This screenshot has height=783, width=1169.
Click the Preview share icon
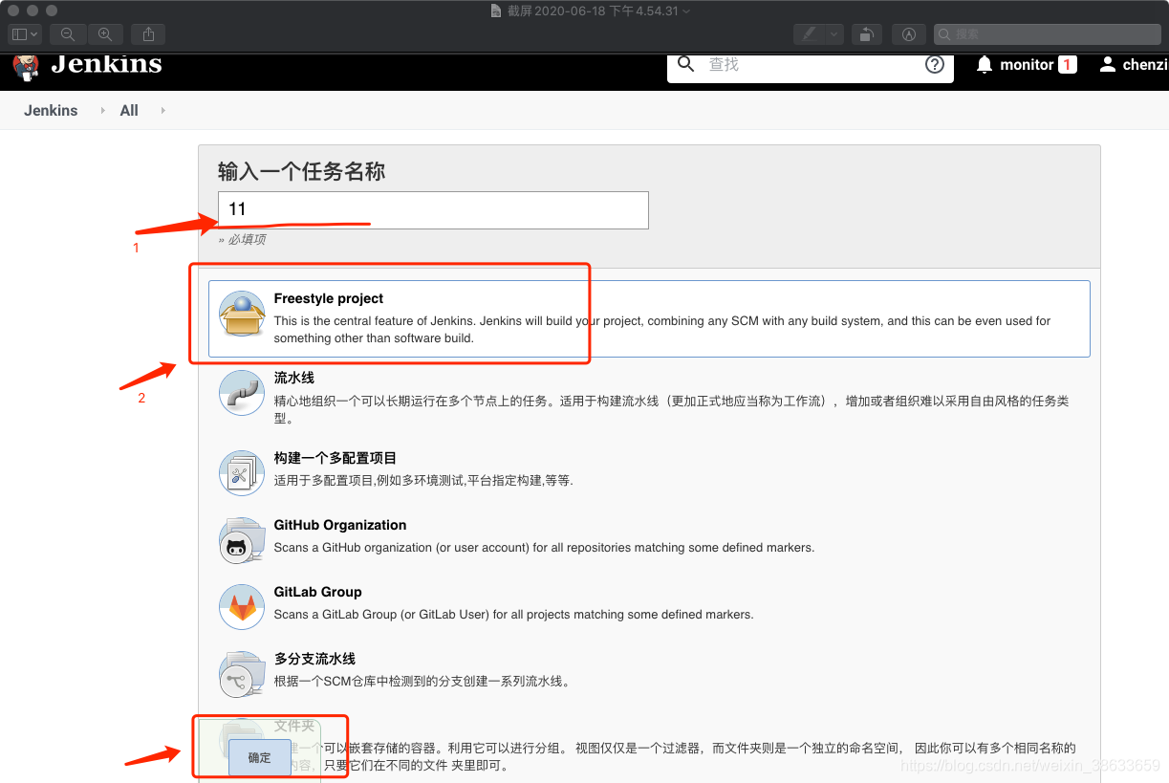pos(148,33)
